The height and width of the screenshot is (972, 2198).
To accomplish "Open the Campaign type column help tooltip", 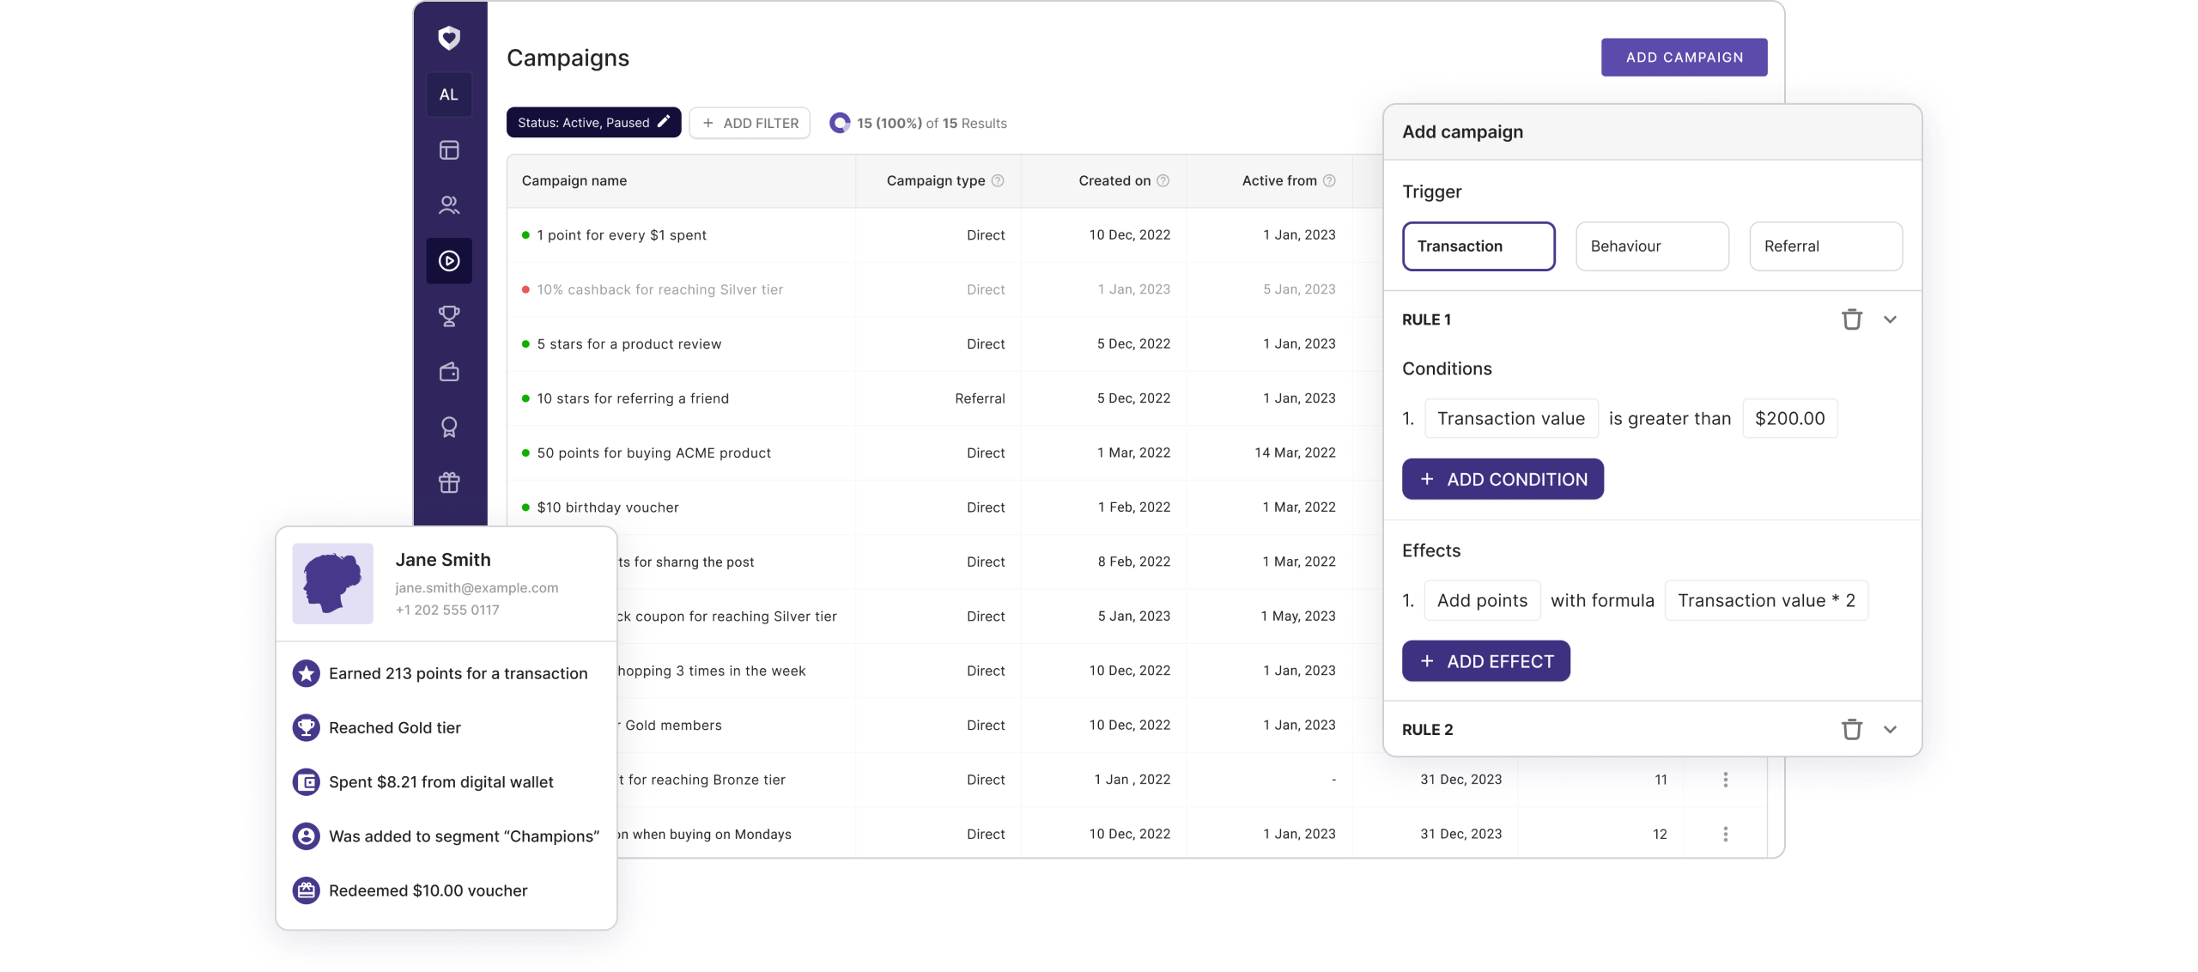I will 998,180.
